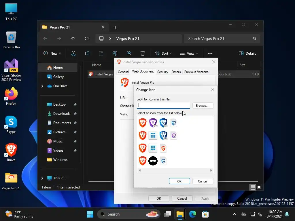Pick the apps grid icon beside Brave Beta

click(153, 135)
